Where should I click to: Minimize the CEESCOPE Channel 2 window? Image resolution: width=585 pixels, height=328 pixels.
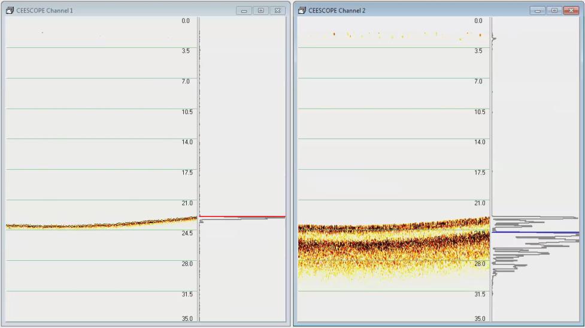click(x=537, y=10)
